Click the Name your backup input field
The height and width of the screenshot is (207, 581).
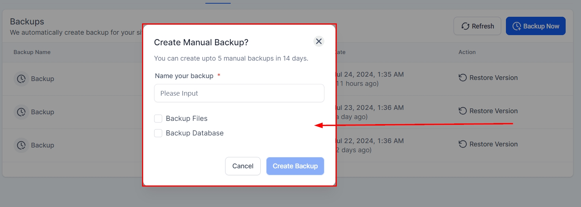(x=239, y=93)
